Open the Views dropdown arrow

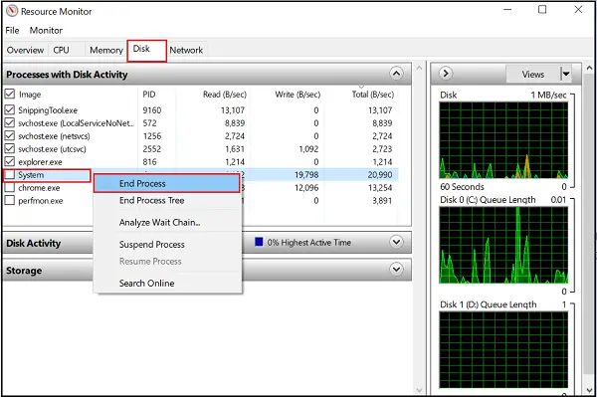566,74
